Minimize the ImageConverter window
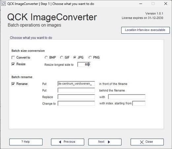This screenshot has width=172, height=149. pos(141,4)
